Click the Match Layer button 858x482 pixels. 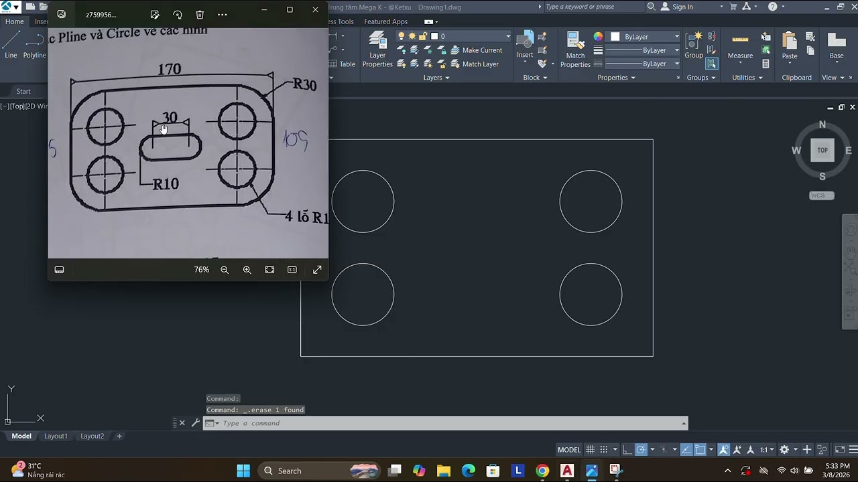point(475,64)
